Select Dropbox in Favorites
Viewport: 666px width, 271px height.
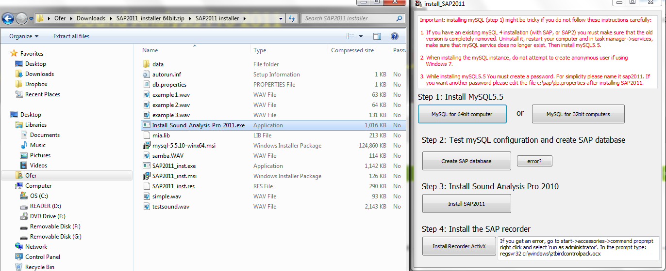36,84
